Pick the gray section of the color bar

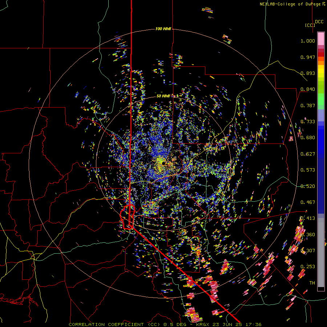tap(321, 253)
